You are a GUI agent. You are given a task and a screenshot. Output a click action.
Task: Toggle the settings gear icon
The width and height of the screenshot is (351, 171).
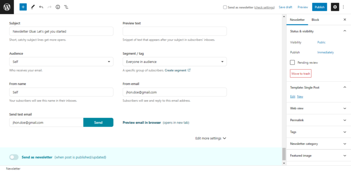[x=335, y=7]
